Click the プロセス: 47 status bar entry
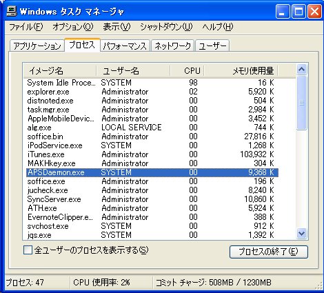The height and width of the screenshot is (293, 324). pyautogui.click(x=25, y=283)
